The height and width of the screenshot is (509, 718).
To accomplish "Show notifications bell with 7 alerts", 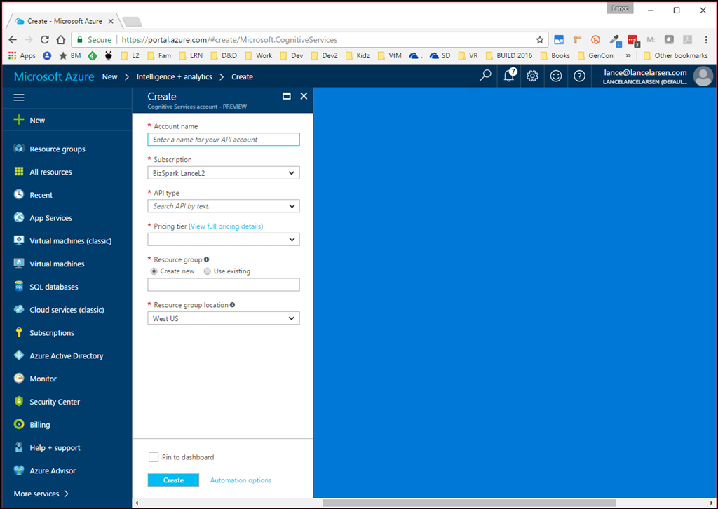I will (510, 75).
